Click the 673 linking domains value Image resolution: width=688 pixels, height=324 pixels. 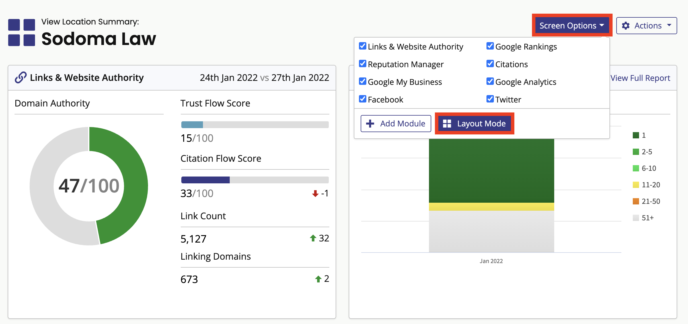189,279
